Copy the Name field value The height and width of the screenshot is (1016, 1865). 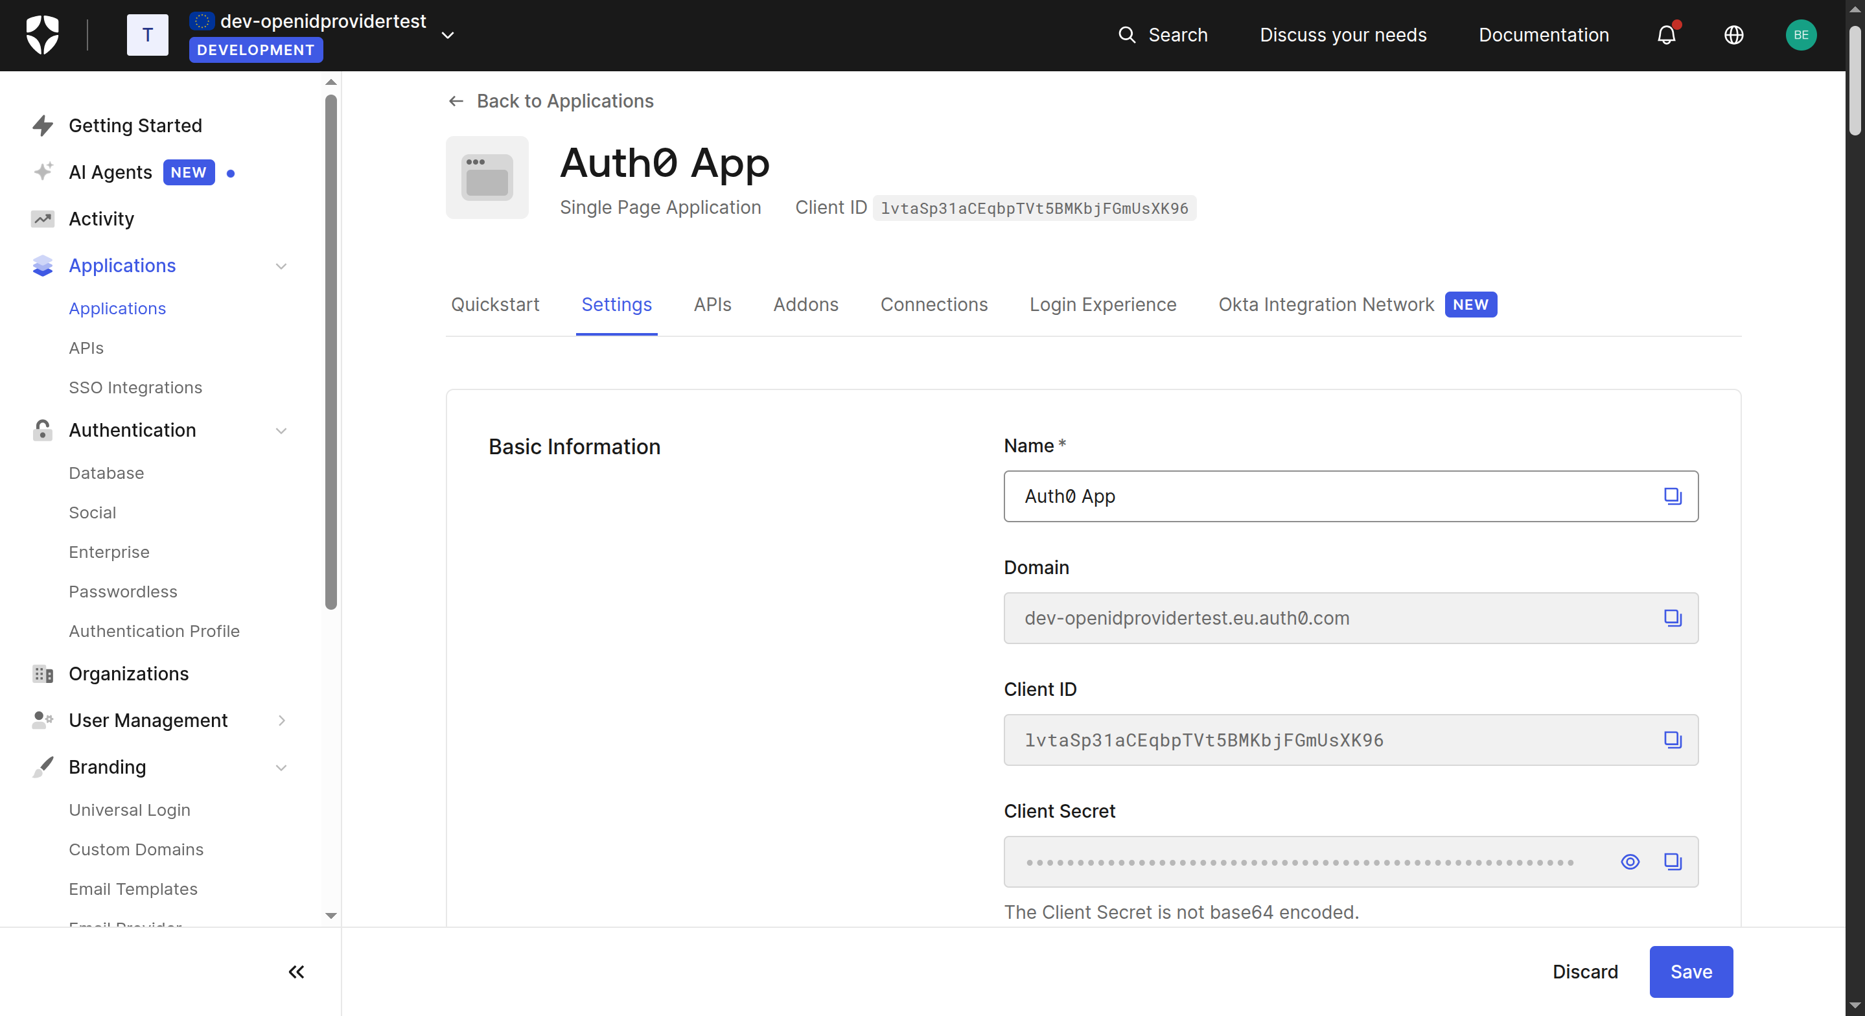pos(1672,496)
